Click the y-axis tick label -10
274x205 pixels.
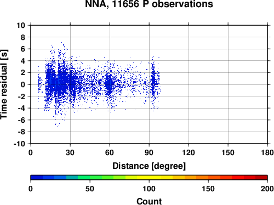click(x=19, y=144)
